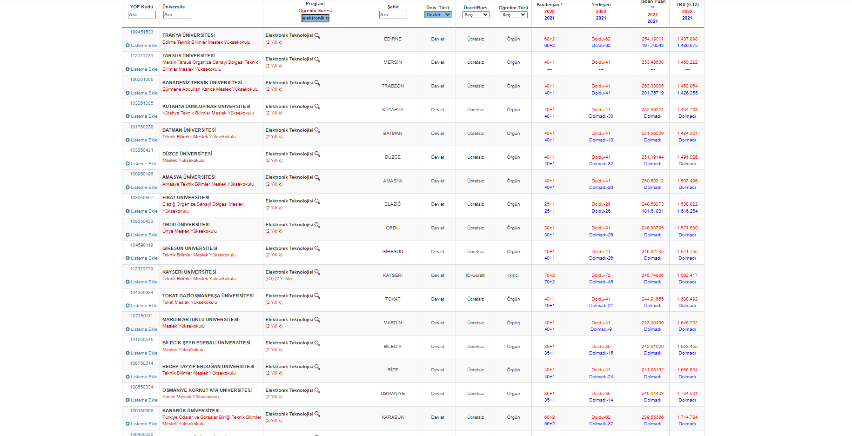Add Ordu Üniversitesi via Listeme Ekle

click(x=141, y=235)
